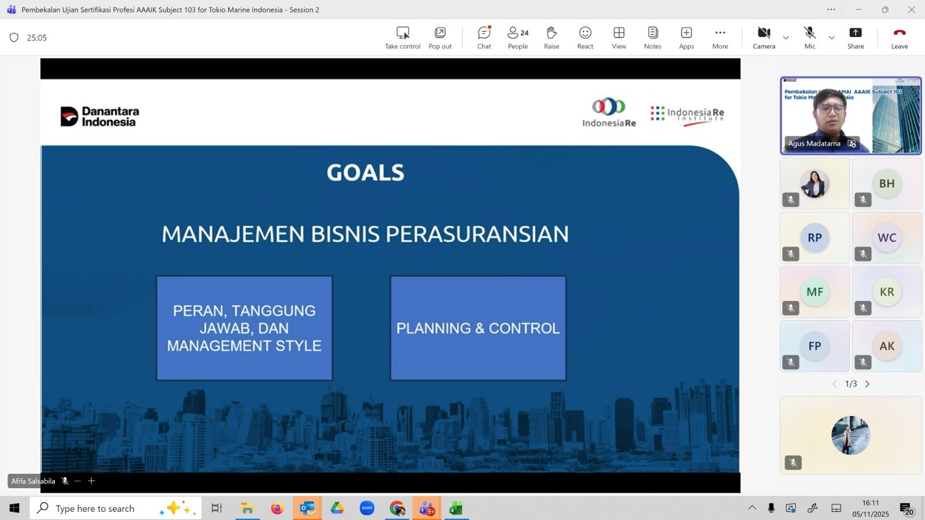Go to next participant page
This screenshot has width=925, height=520.
click(867, 384)
